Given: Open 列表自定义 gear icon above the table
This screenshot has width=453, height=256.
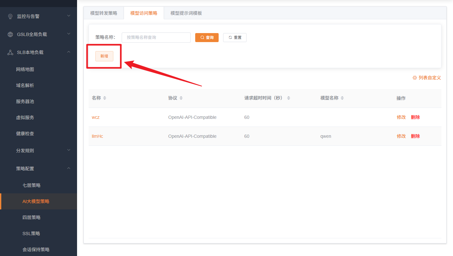Looking at the screenshot, I should (414, 78).
